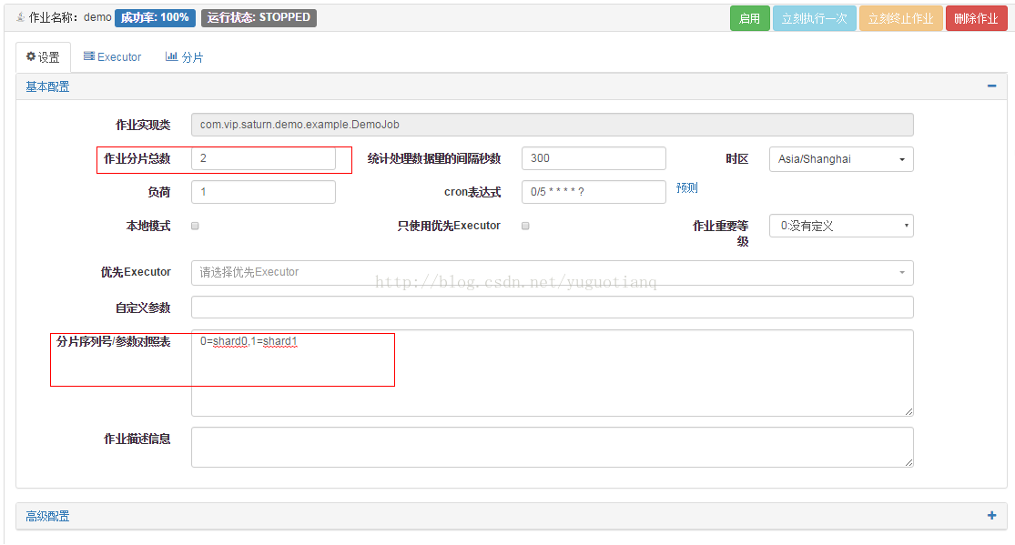1015x545 pixels.
Task: Click the 作业实现类 field
Action: [x=553, y=125]
